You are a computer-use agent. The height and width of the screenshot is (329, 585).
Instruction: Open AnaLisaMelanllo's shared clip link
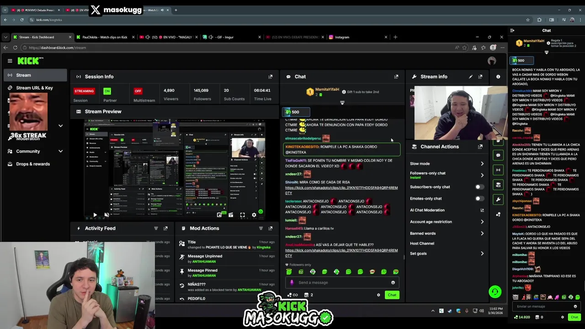(x=341, y=253)
